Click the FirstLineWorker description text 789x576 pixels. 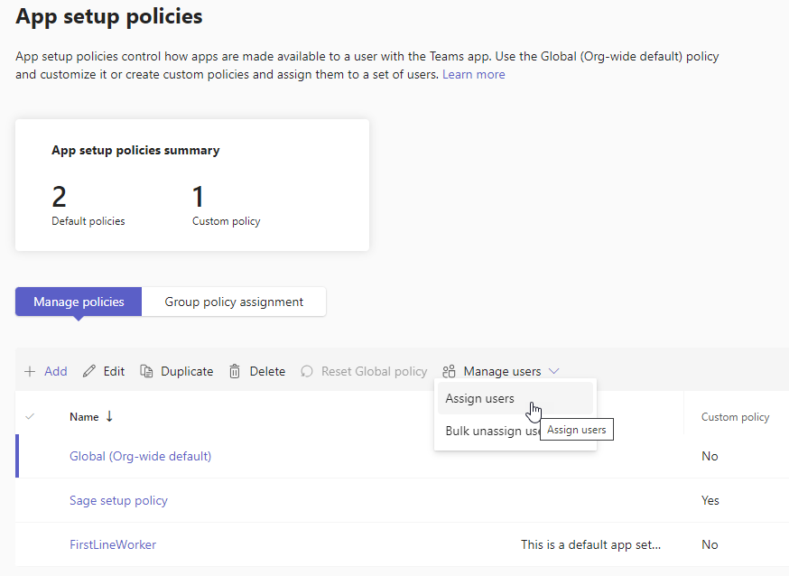pos(590,544)
